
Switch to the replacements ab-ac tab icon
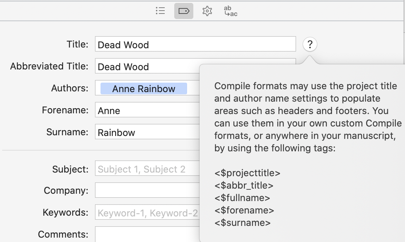230,11
